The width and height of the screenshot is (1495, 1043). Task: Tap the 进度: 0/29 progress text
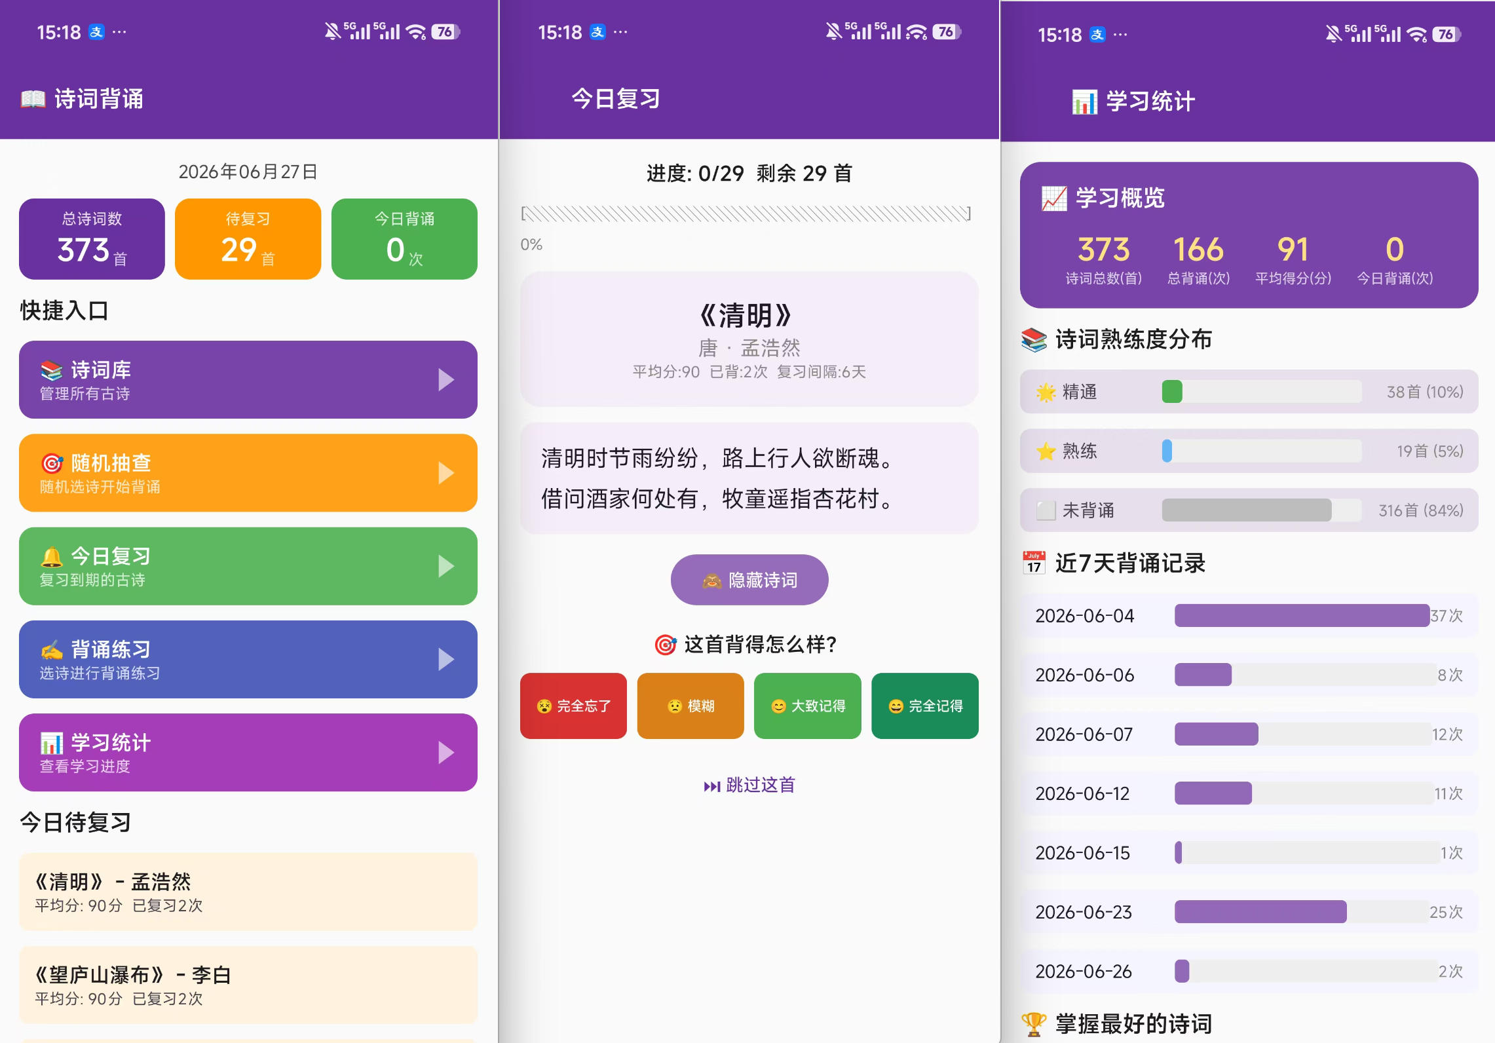pos(695,174)
